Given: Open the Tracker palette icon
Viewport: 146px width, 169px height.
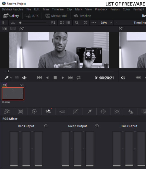Looking at the screenshot, I should 117,111.
